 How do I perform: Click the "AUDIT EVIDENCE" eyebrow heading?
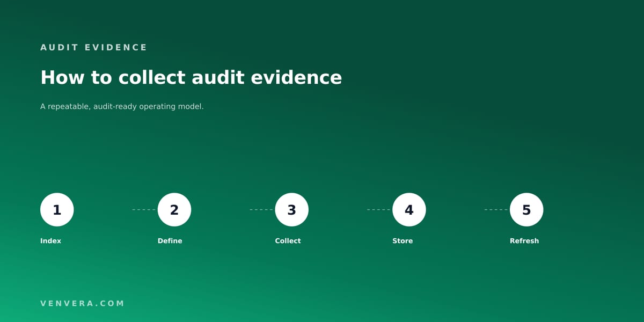93,47
